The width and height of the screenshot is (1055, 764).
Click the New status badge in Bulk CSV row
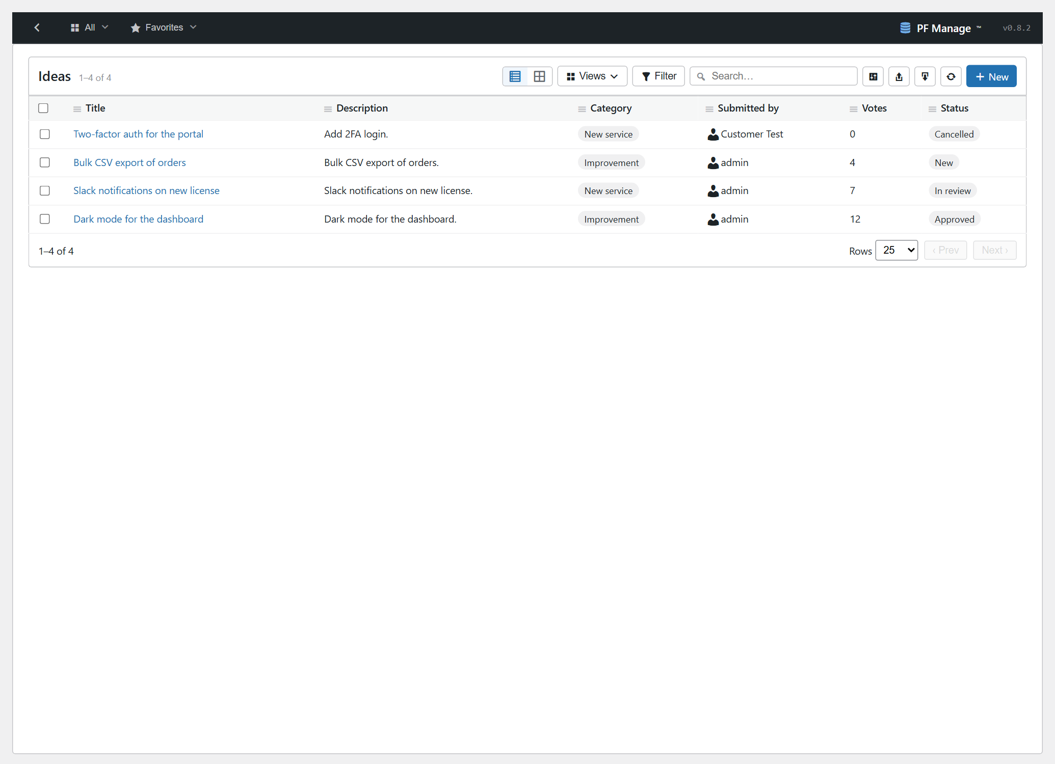point(943,163)
